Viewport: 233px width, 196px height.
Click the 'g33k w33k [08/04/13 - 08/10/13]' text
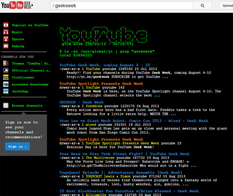(98, 44)
